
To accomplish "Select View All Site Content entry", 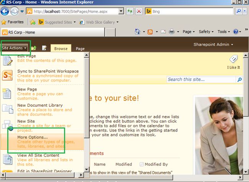I will (43, 160).
